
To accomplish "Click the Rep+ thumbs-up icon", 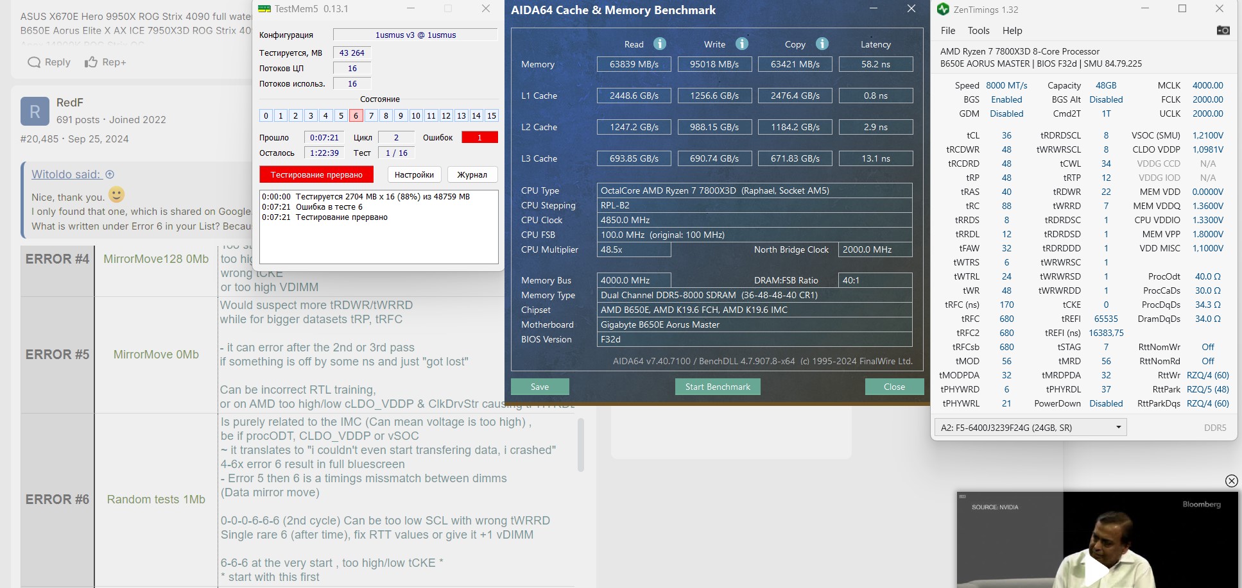I will point(91,62).
